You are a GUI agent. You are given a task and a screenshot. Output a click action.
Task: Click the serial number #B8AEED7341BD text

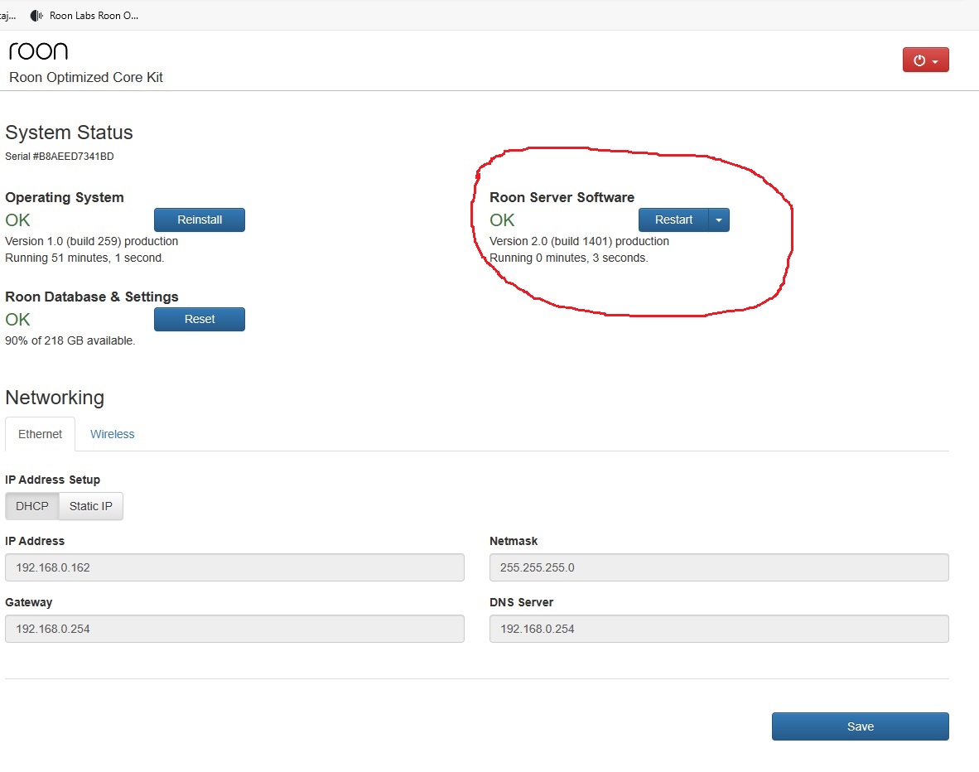point(73,157)
